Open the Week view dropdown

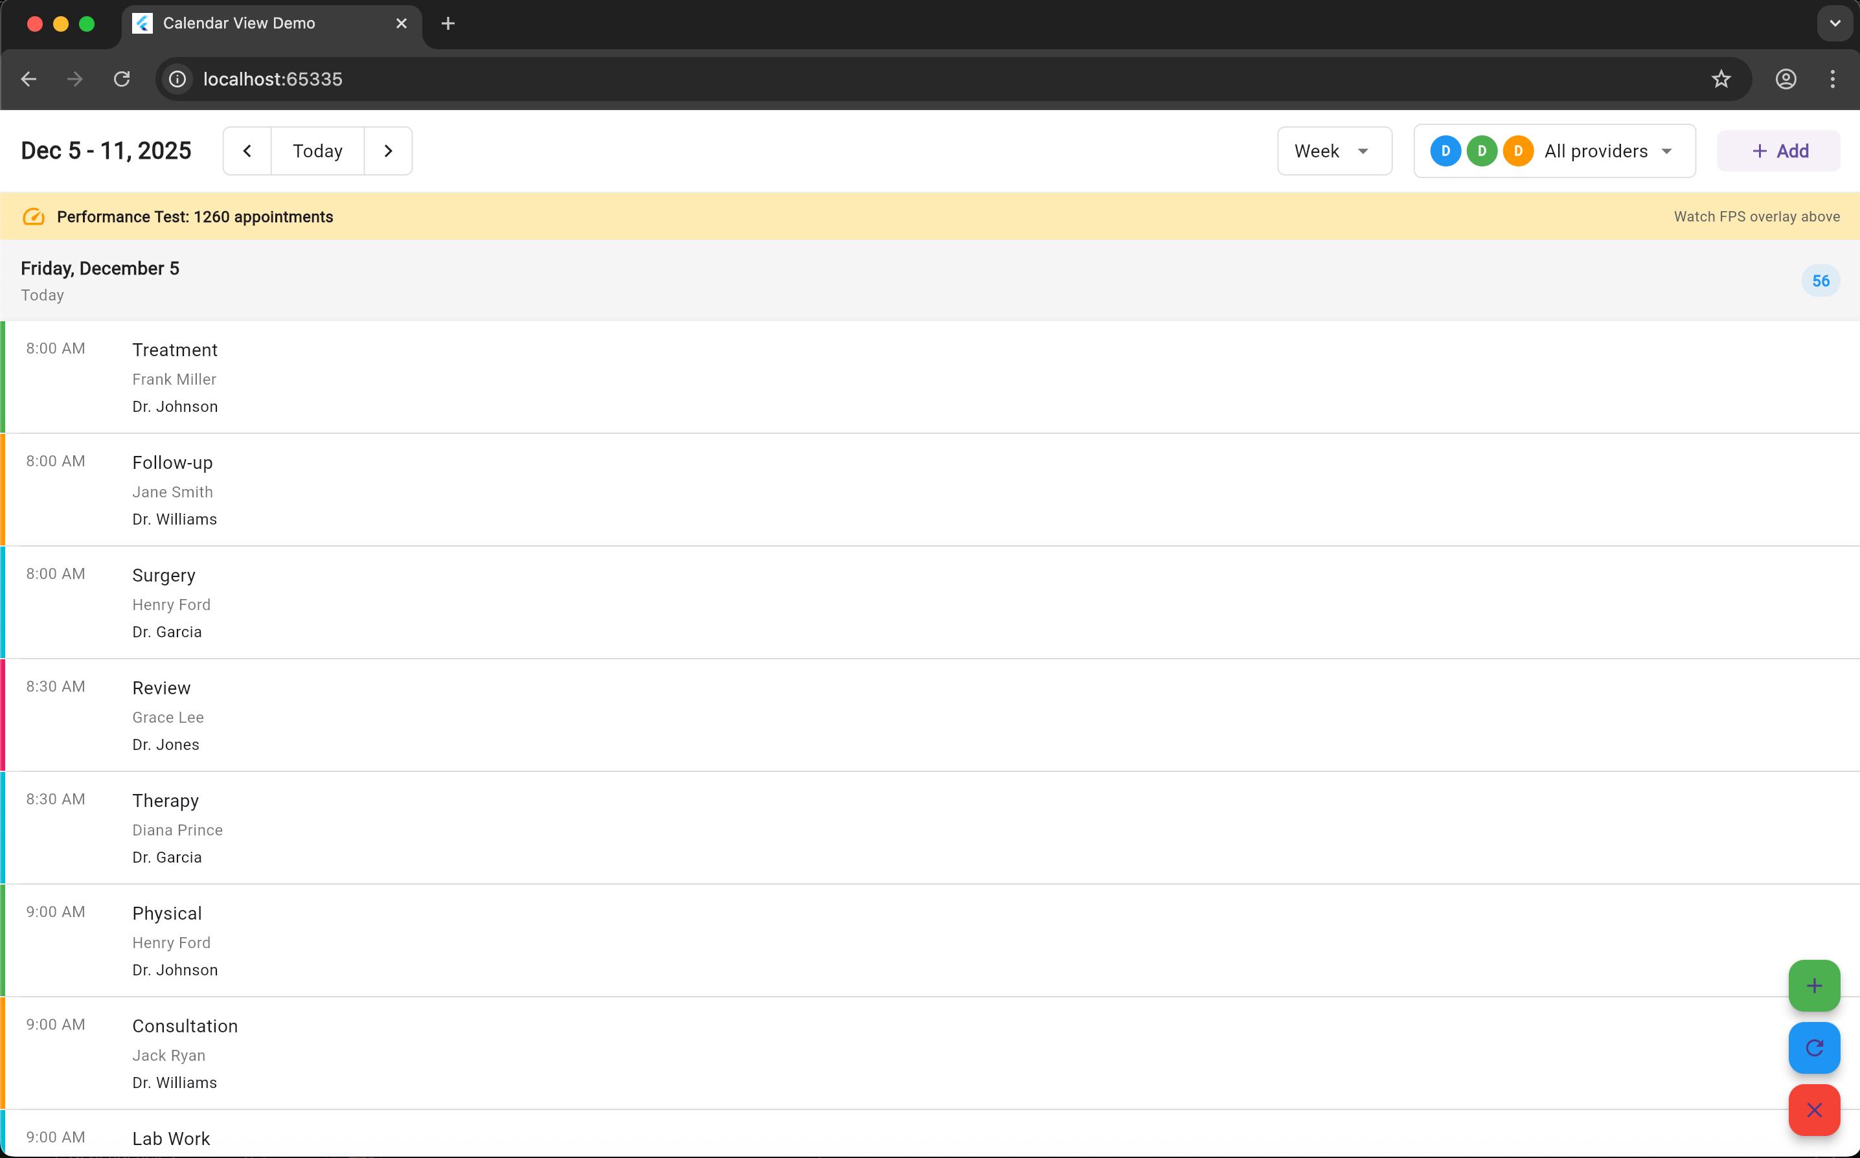point(1334,151)
